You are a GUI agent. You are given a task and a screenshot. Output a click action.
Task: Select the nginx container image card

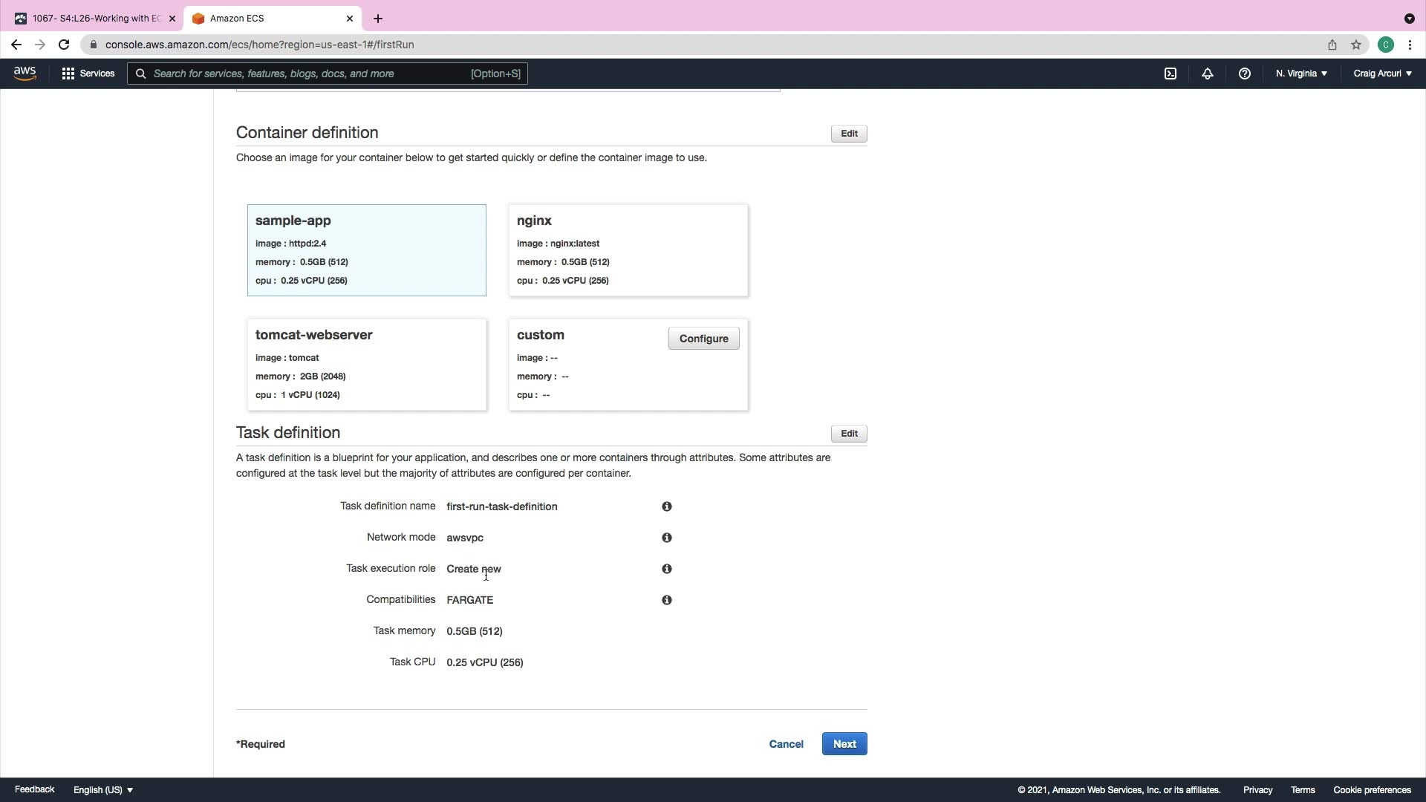(x=628, y=250)
